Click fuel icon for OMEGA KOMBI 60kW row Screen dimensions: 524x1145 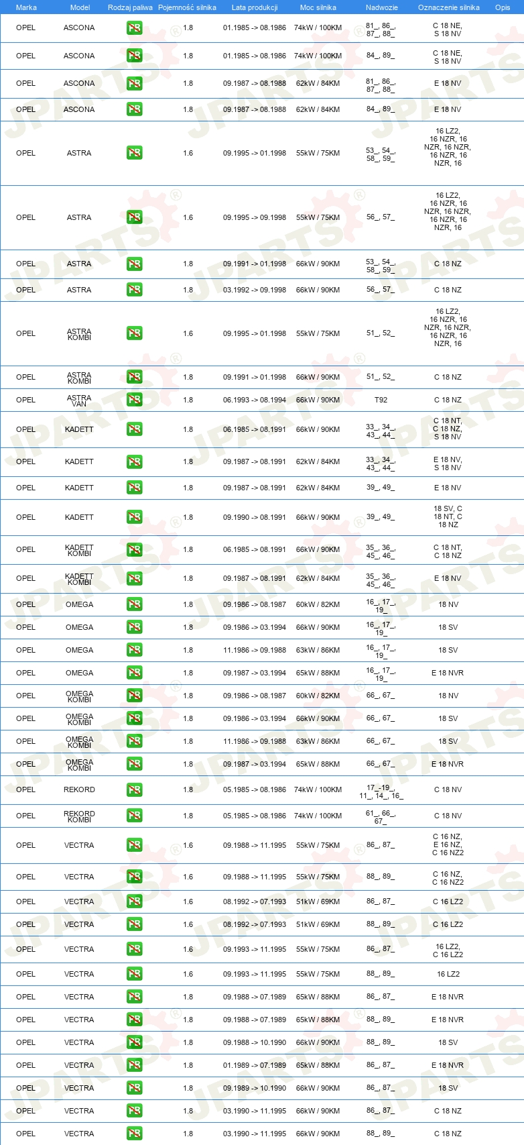pyautogui.click(x=134, y=696)
